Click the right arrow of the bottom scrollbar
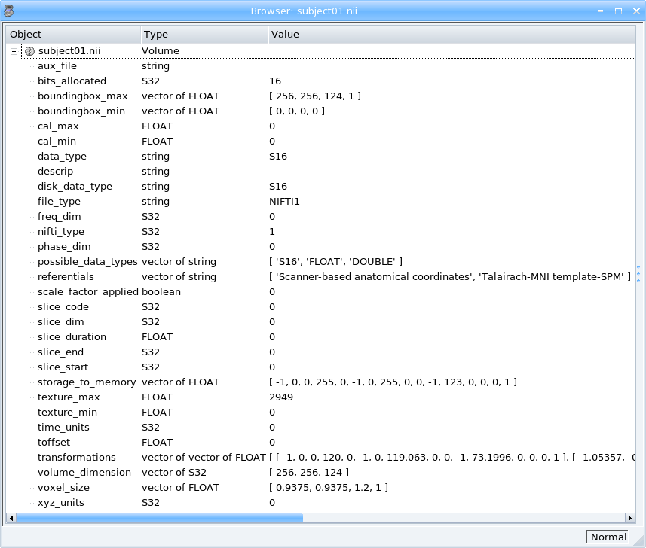Screen dimensions: 646x548 coord(629,518)
